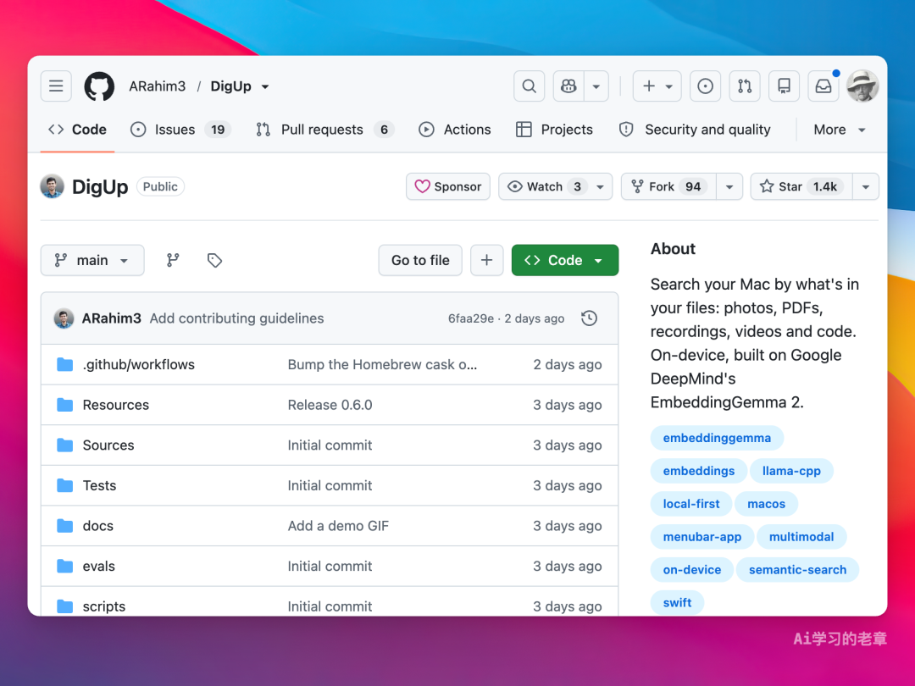The image size is (915, 686).
Task: Open the pull requests icon in header
Action: [745, 86]
